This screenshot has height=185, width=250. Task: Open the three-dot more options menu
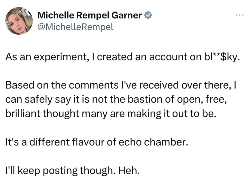click(239, 15)
